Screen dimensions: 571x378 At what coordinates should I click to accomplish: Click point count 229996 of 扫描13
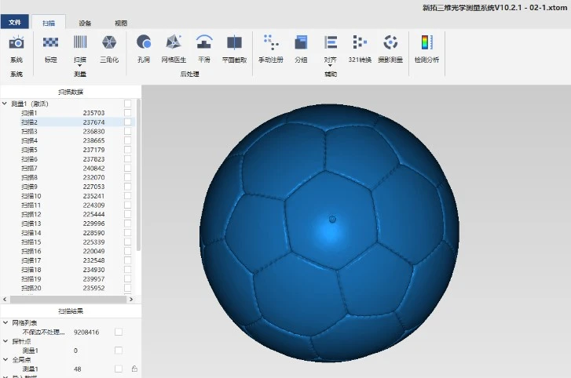click(93, 224)
